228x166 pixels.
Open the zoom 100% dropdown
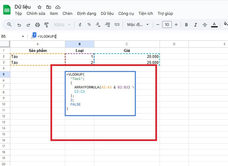pyautogui.click(x=61, y=25)
